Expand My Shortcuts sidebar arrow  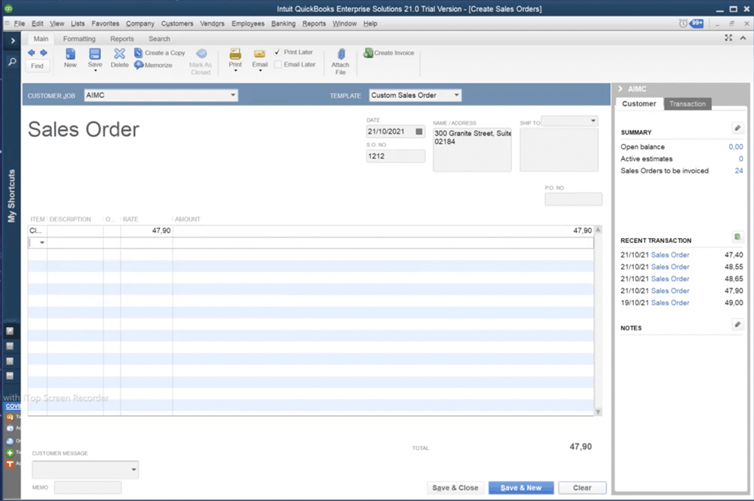pos(13,41)
